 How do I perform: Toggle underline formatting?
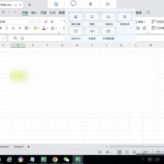13,28
